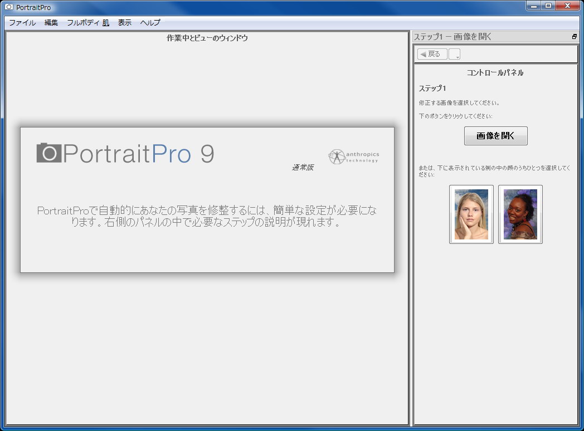
Task: Open the ファイル menu
Action: [x=22, y=23]
